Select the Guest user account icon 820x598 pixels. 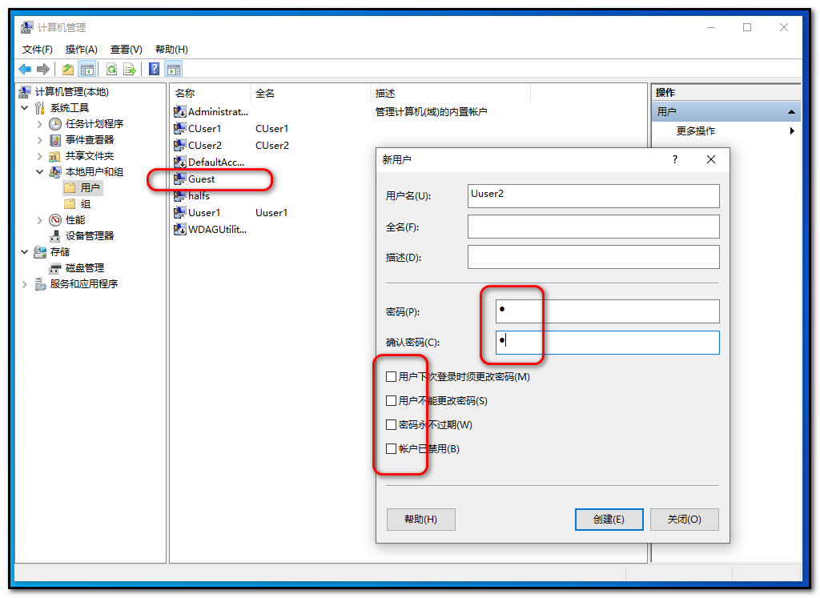coord(180,179)
